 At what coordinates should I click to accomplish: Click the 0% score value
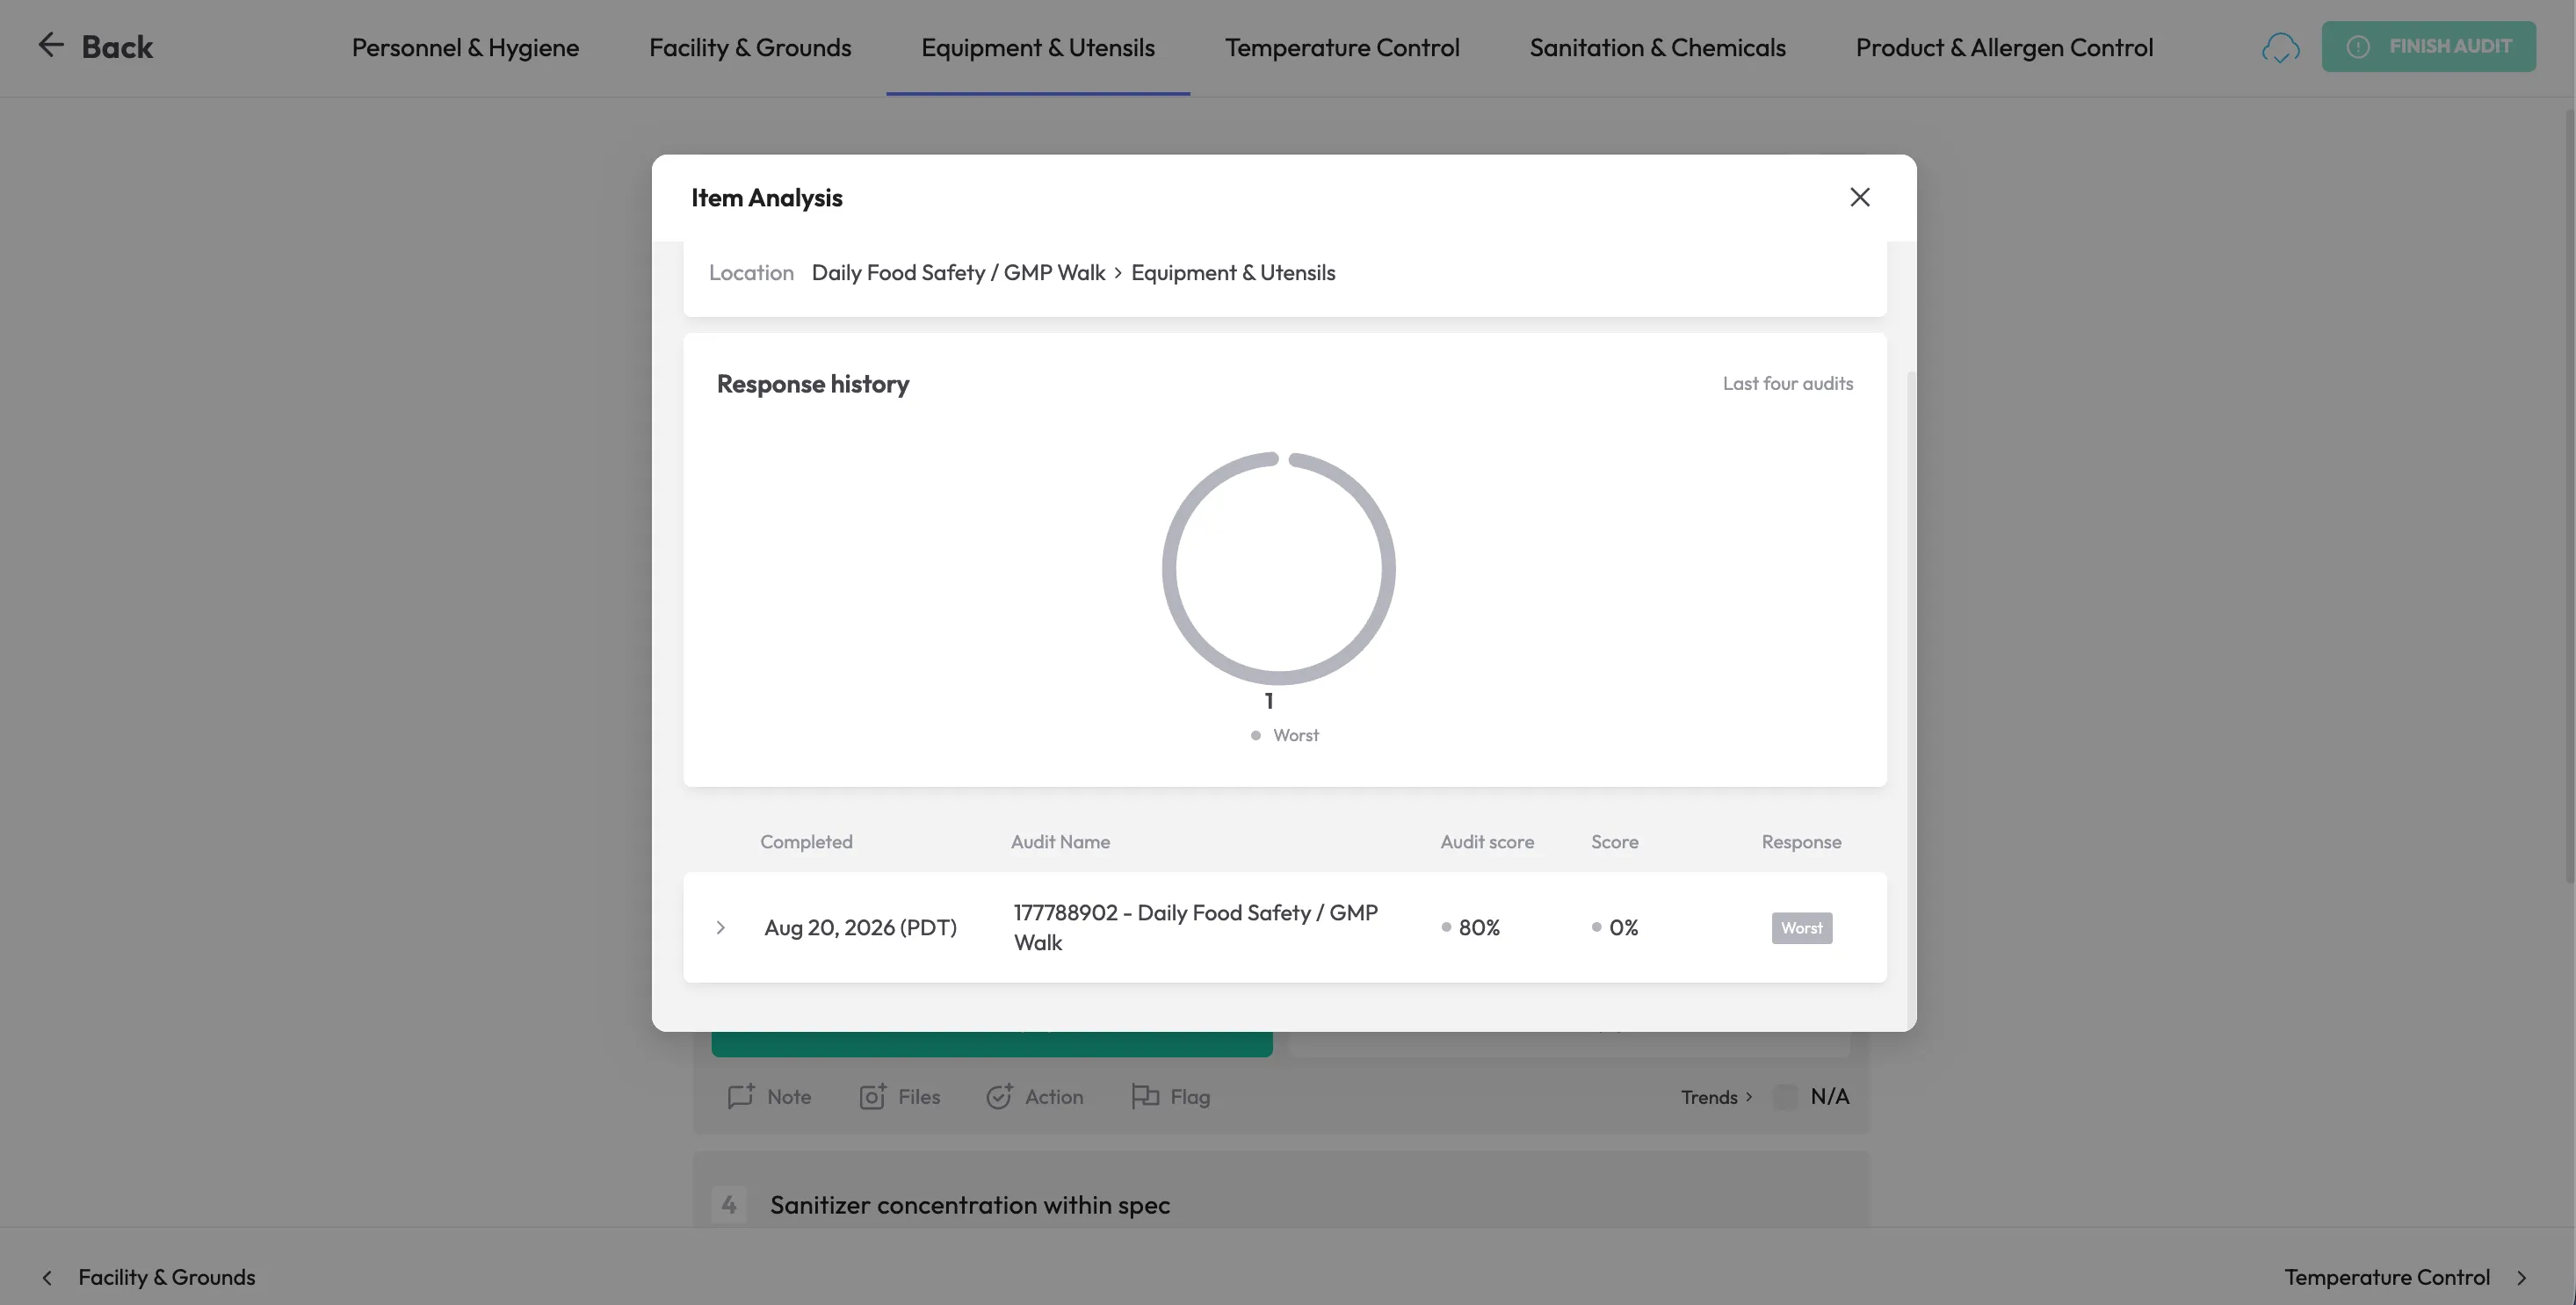click(1623, 927)
